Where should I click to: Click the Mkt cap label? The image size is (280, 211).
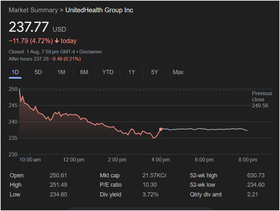tap(110, 175)
